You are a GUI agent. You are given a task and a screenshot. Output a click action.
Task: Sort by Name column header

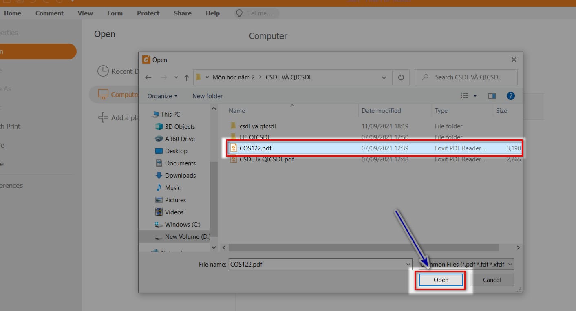pyautogui.click(x=237, y=110)
